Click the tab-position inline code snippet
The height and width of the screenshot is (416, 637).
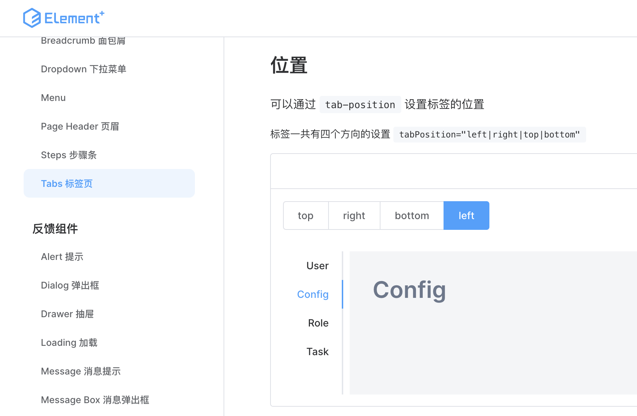click(x=360, y=104)
